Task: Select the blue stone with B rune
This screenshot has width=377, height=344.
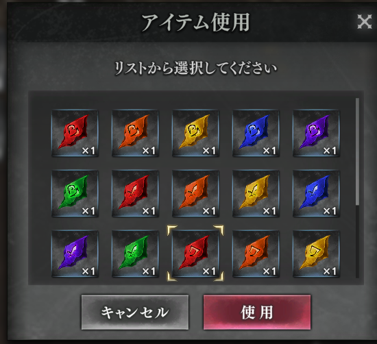Action: (256, 133)
